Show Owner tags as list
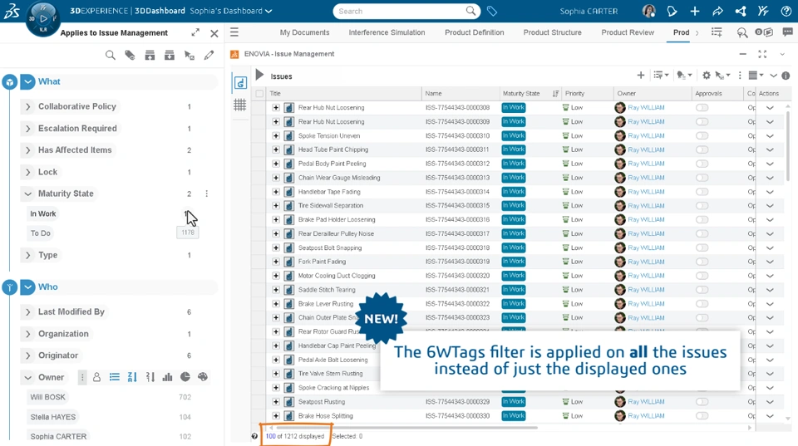The width and height of the screenshot is (798, 446). (x=115, y=377)
